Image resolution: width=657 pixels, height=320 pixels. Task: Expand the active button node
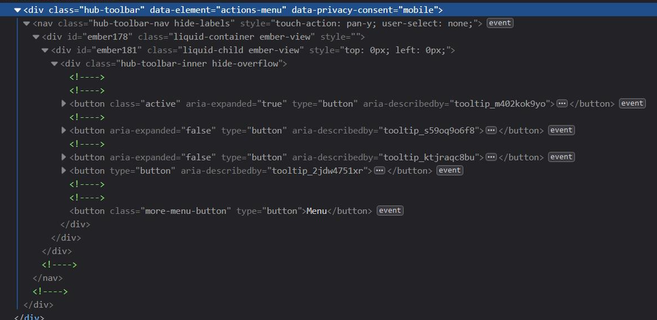coord(64,103)
